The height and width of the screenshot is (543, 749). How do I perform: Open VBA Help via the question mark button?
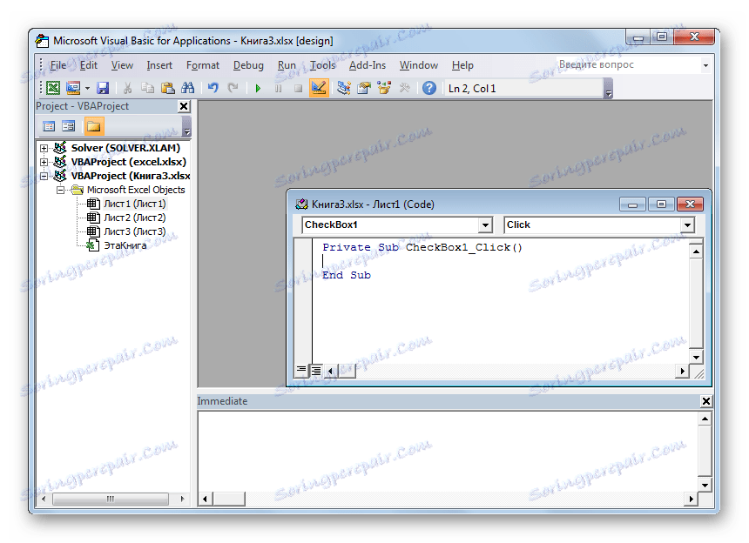click(x=428, y=87)
